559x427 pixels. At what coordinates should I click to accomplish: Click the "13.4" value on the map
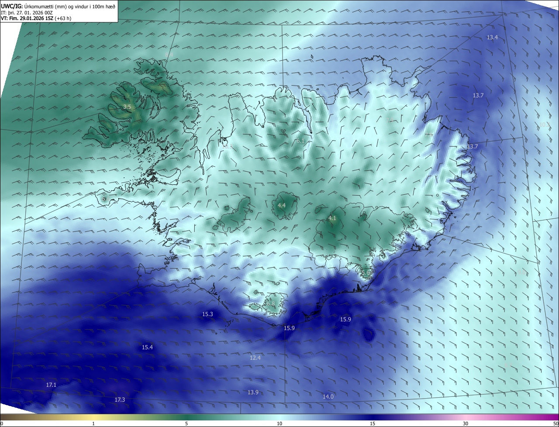point(492,38)
